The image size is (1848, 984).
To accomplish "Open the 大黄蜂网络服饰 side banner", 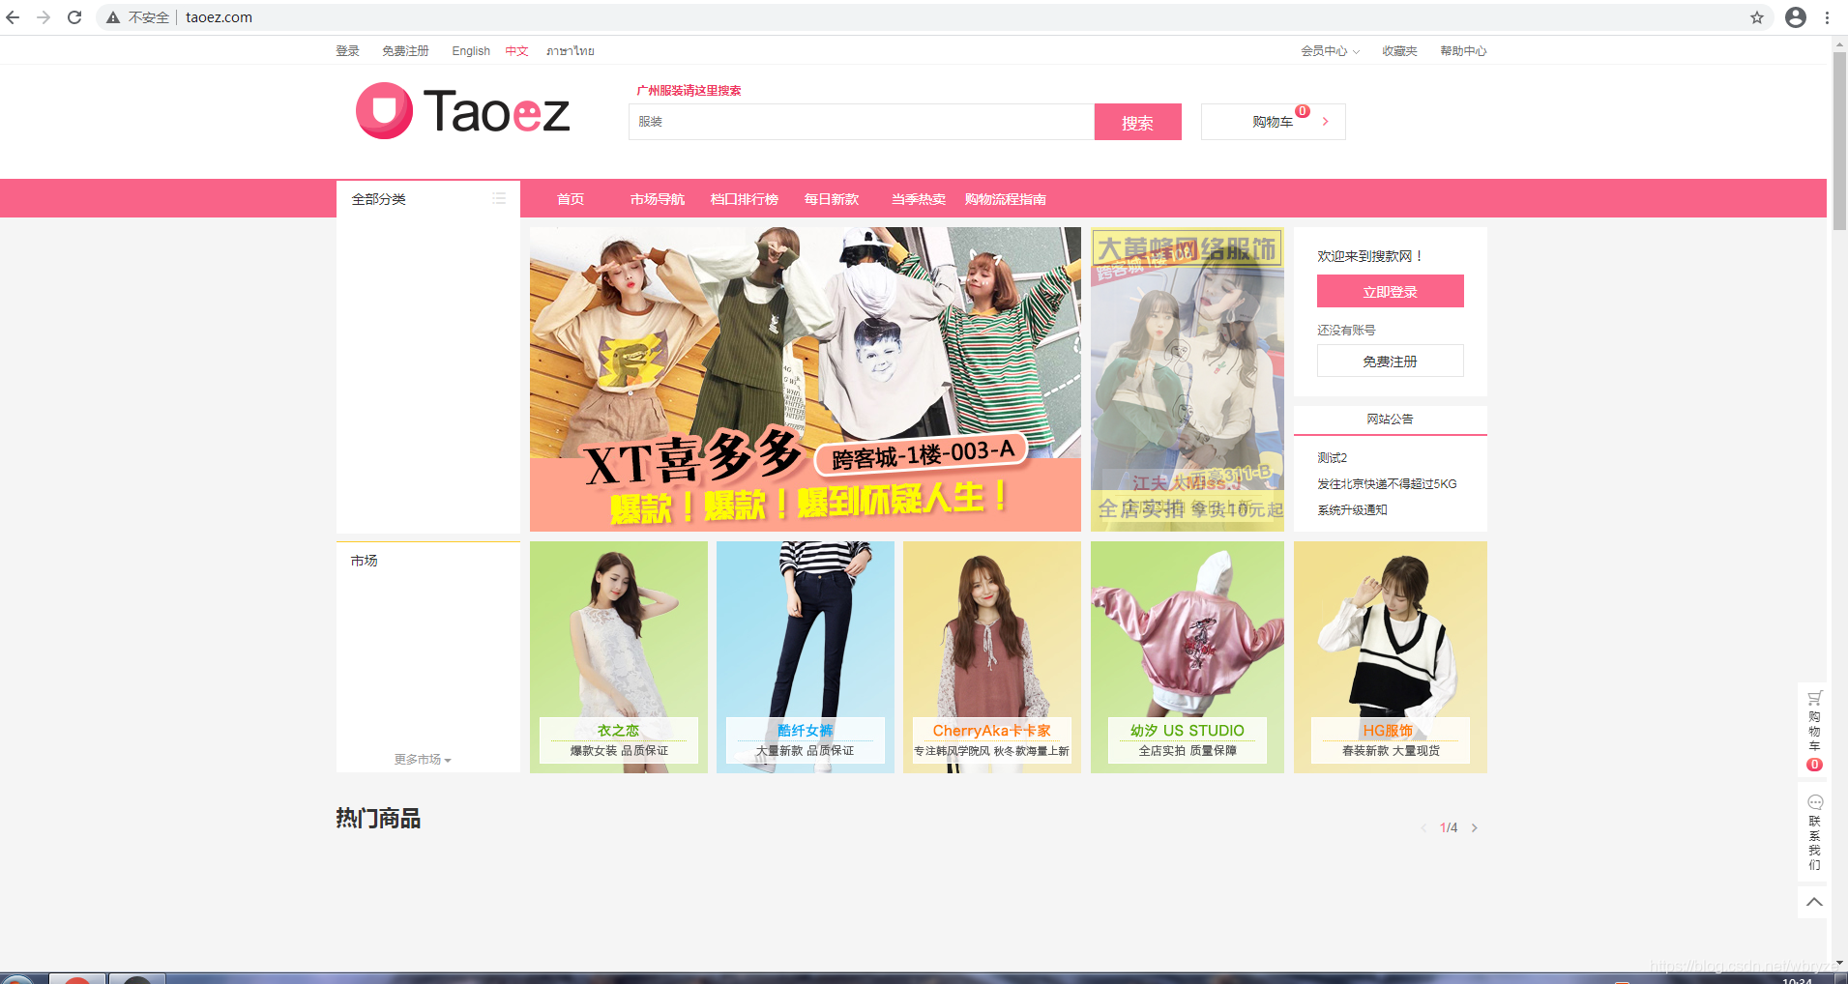I will click(x=1188, y=379).
